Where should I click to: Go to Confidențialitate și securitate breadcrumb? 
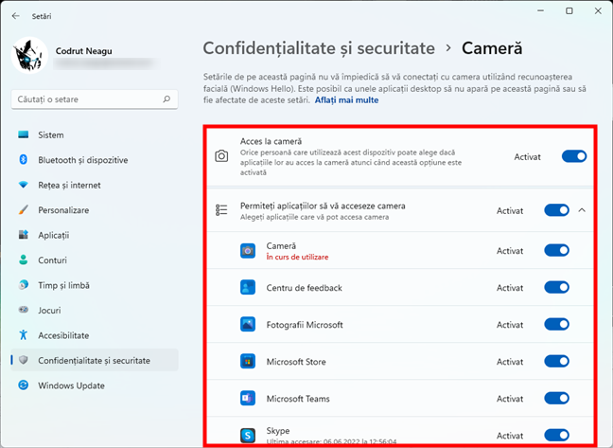[x=319, y=48]
